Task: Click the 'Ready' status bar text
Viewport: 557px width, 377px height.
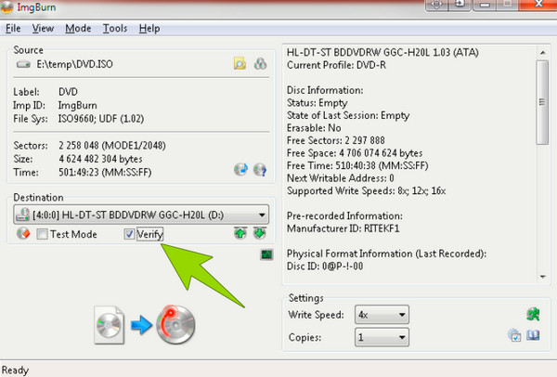Action: coord(15,370)
